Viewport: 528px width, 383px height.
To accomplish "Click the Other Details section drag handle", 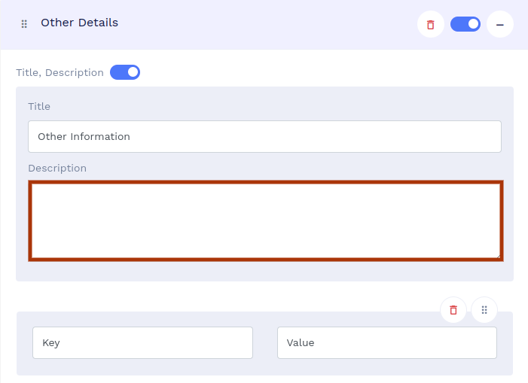I will pos(24,24).
